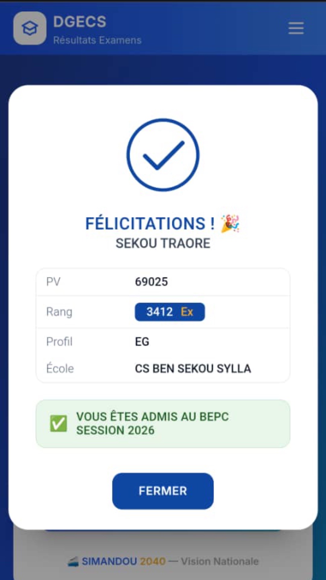The width and height of the screenshot is (326, 580).
Task: Close the results dialog with FERMER
Action: coord(163,491)
